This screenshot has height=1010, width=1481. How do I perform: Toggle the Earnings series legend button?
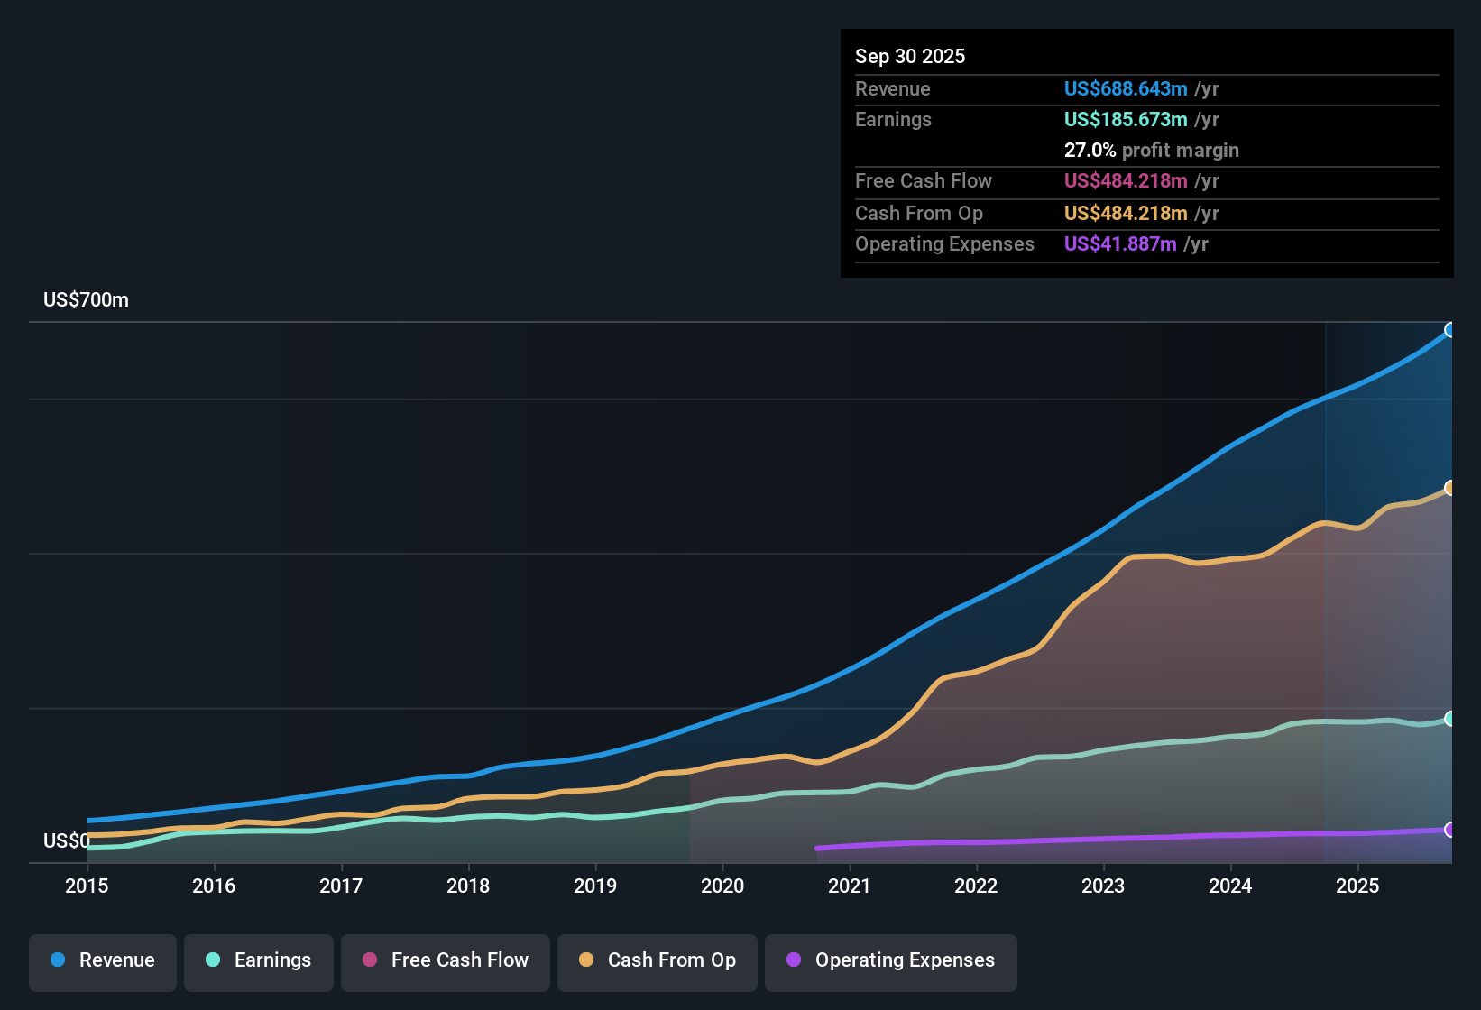pyautogui.click(x=259, y=962)
